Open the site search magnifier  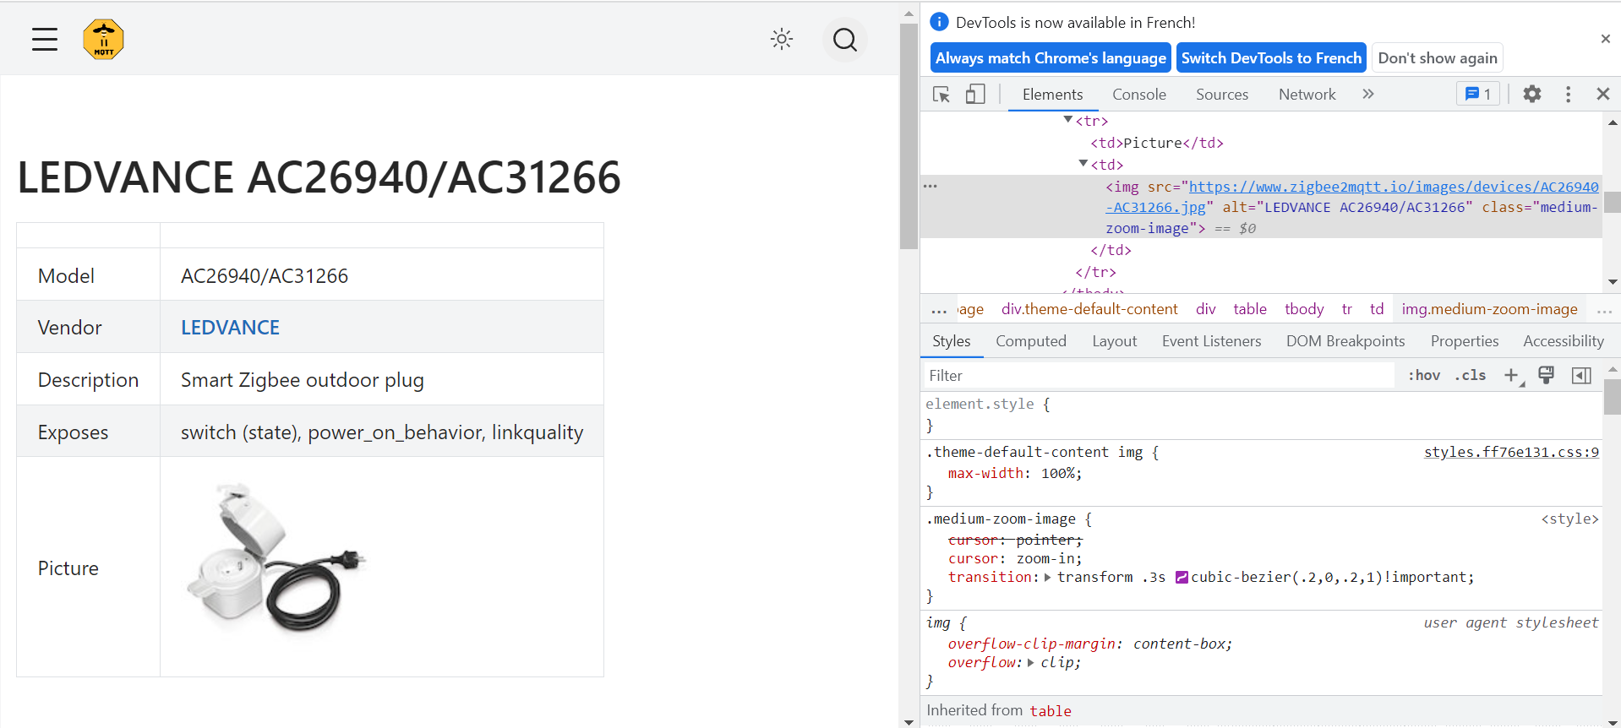click(844, 40)
